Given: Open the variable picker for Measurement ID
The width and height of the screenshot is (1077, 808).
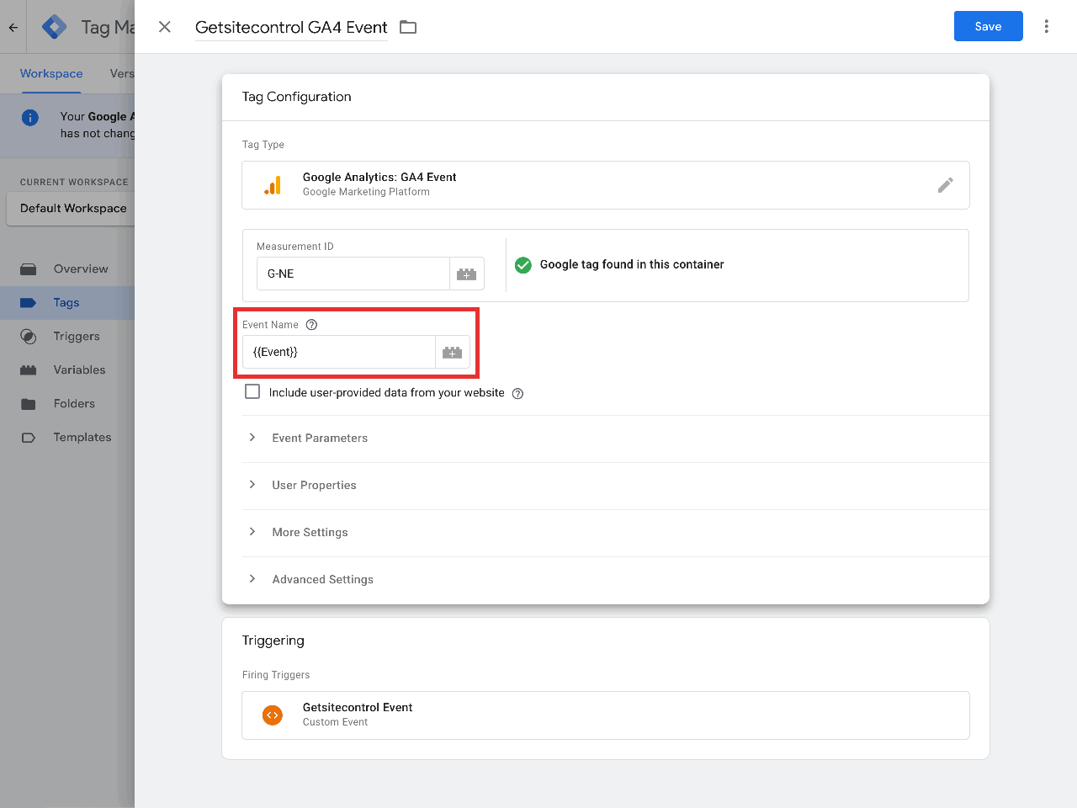Looking at the screenshot, I should pyautogui.click(x=467, y=273).
